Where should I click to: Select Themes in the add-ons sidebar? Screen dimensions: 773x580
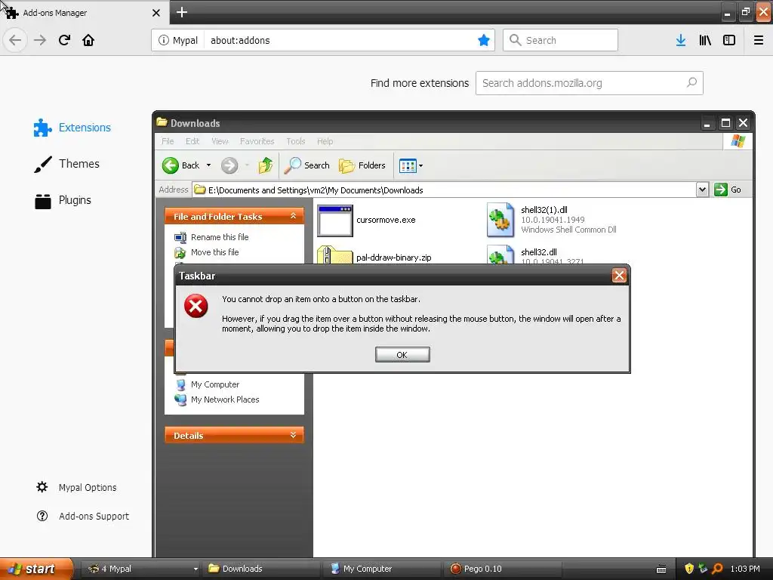[x=67, y=164]
